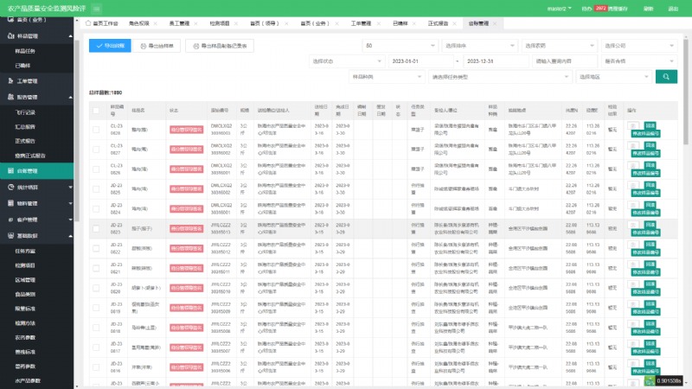692x389 pixels.
Task: Click the 导出样品制备记录表 button
Action: (x=220, y=46)
